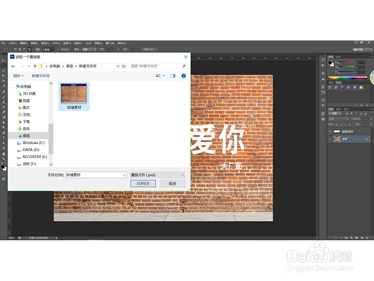Click the back navigation arrow in the dialog
Image resolution: width=374 pixels, height=281 pixels.
pyautogui.click(x=13, y=66)
